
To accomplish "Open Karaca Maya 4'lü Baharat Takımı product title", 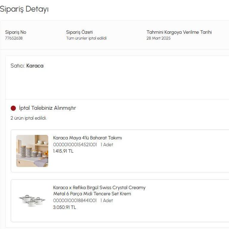I will pyautogui.click(x=87, y=138).
